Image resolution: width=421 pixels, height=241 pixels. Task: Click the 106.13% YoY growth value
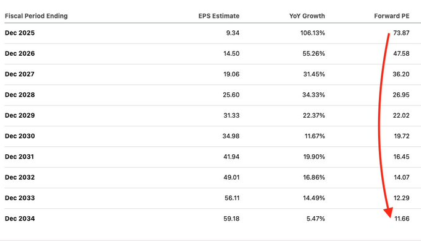click(312, 33)
